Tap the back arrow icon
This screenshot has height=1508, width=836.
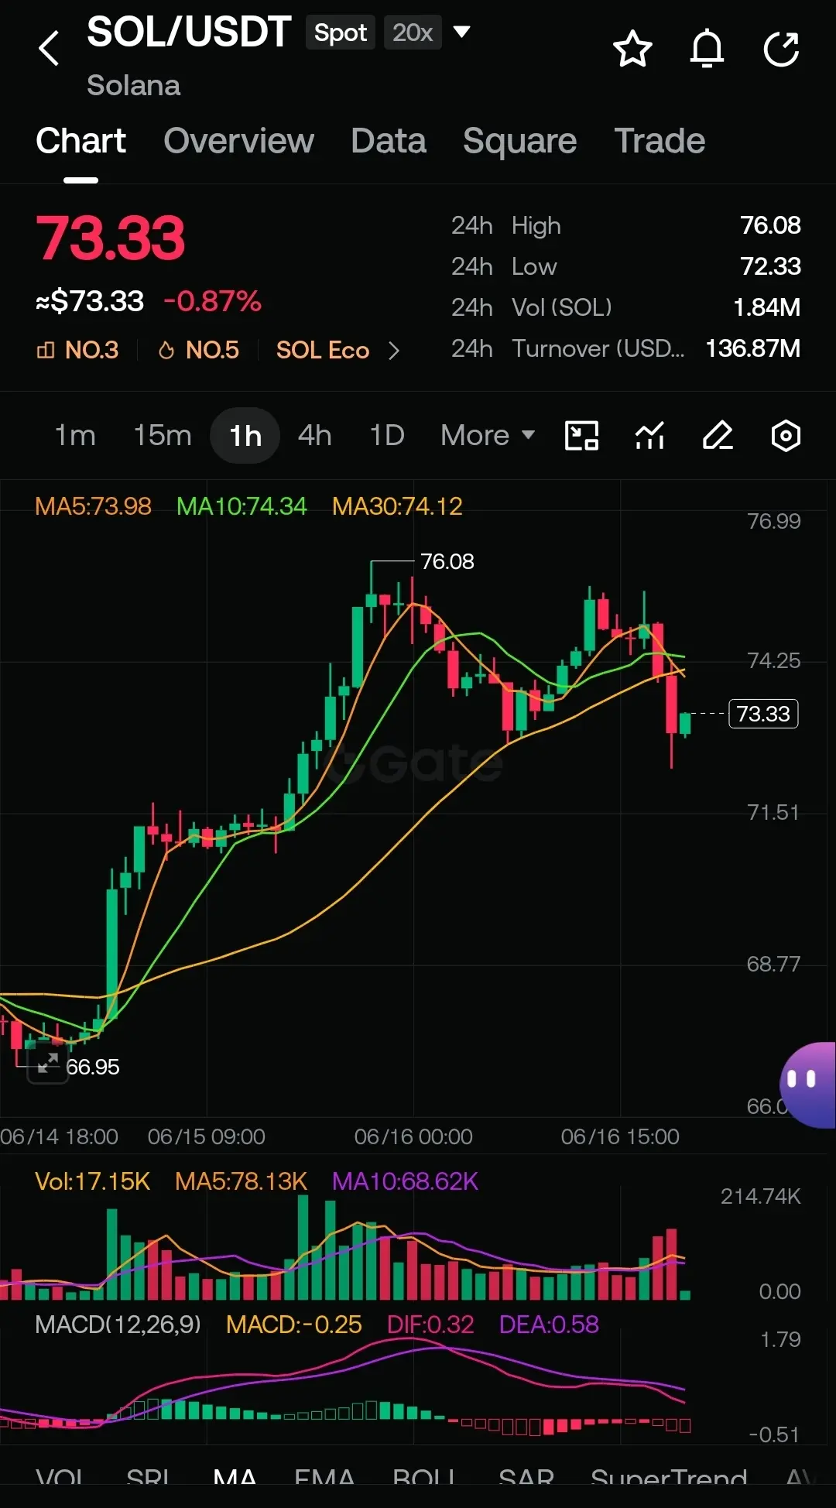(50, 48)
